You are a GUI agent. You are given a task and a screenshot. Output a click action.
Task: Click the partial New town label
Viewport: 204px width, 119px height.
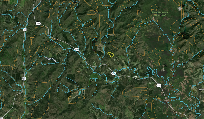click(x=201, y=90)
